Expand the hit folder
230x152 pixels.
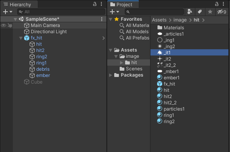122,63
